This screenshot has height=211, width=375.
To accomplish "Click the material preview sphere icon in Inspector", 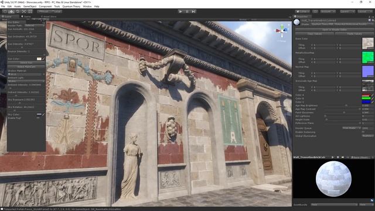I will point(297,22).
